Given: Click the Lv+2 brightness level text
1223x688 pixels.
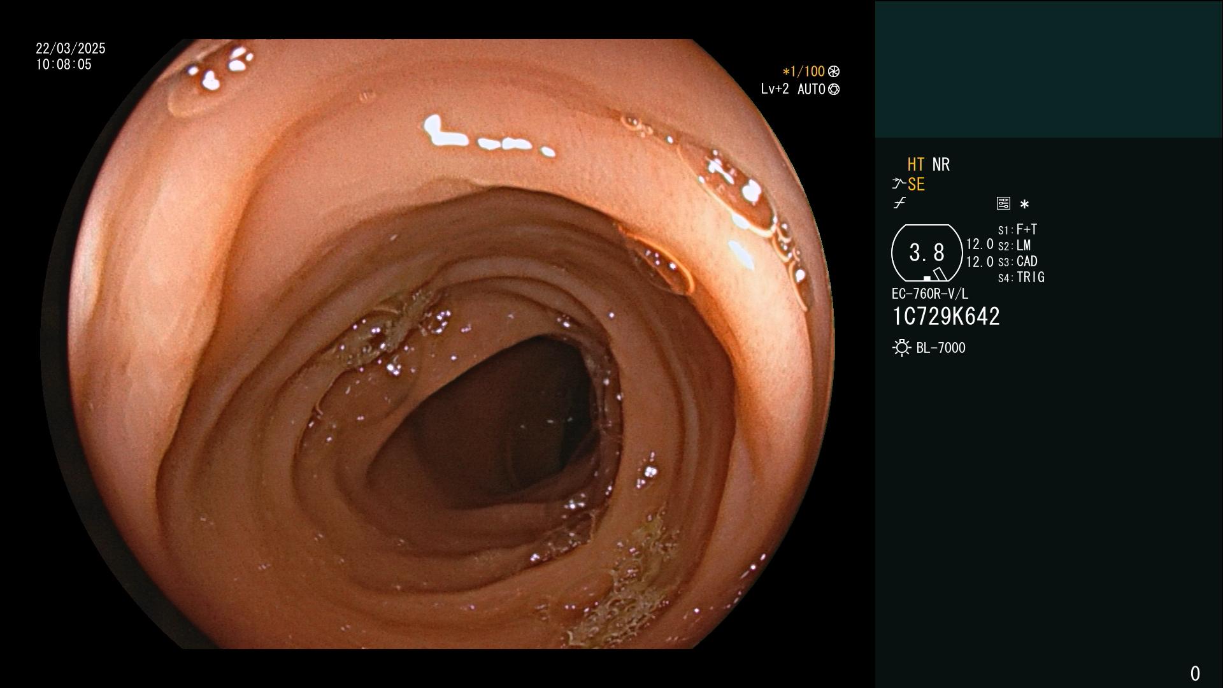Looking at the screenshot, I should [x=775, y=89].
